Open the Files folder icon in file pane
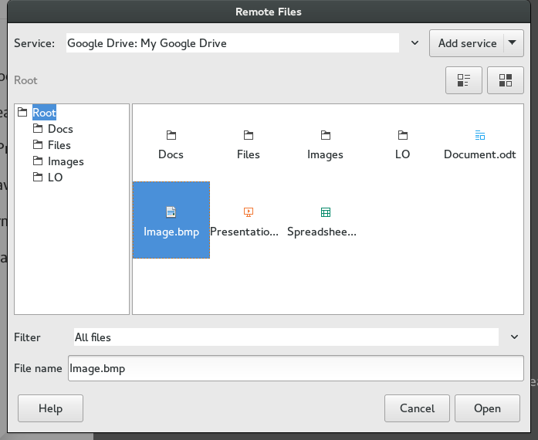538x440 pixels. tap(249, 135)
